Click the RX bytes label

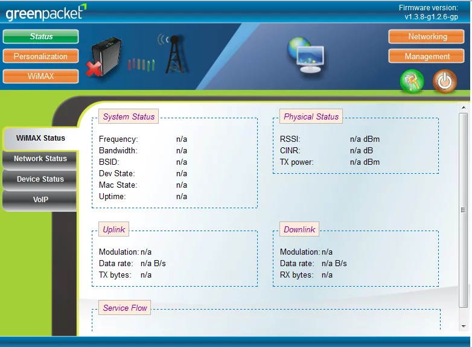[297, 275]
